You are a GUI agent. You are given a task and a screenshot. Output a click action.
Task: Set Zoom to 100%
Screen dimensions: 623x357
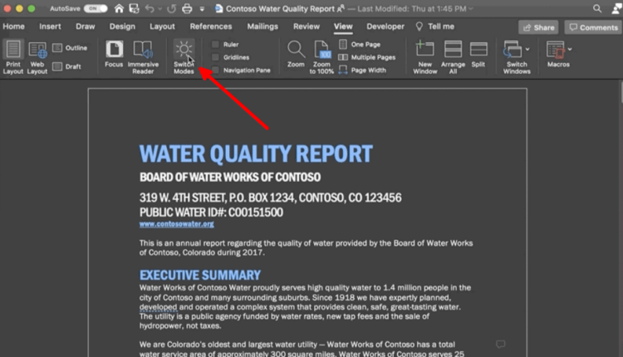[x=321, y=57]
